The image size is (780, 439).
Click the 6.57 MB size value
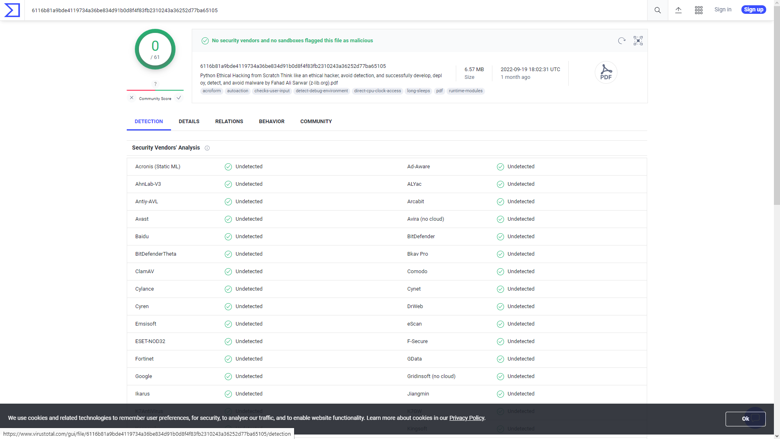click(474, 70)
